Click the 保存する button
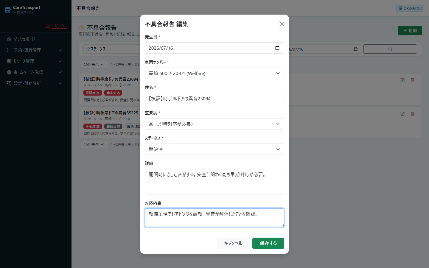 268,243
